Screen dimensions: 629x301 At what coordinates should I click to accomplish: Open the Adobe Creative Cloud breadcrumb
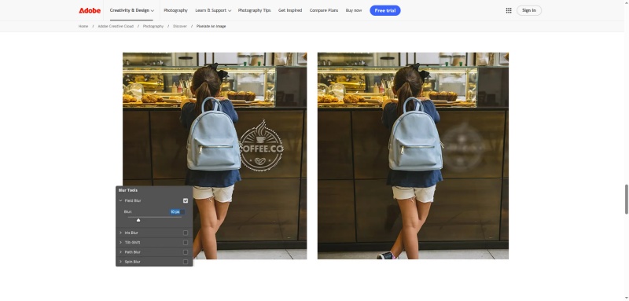(116, 26)
